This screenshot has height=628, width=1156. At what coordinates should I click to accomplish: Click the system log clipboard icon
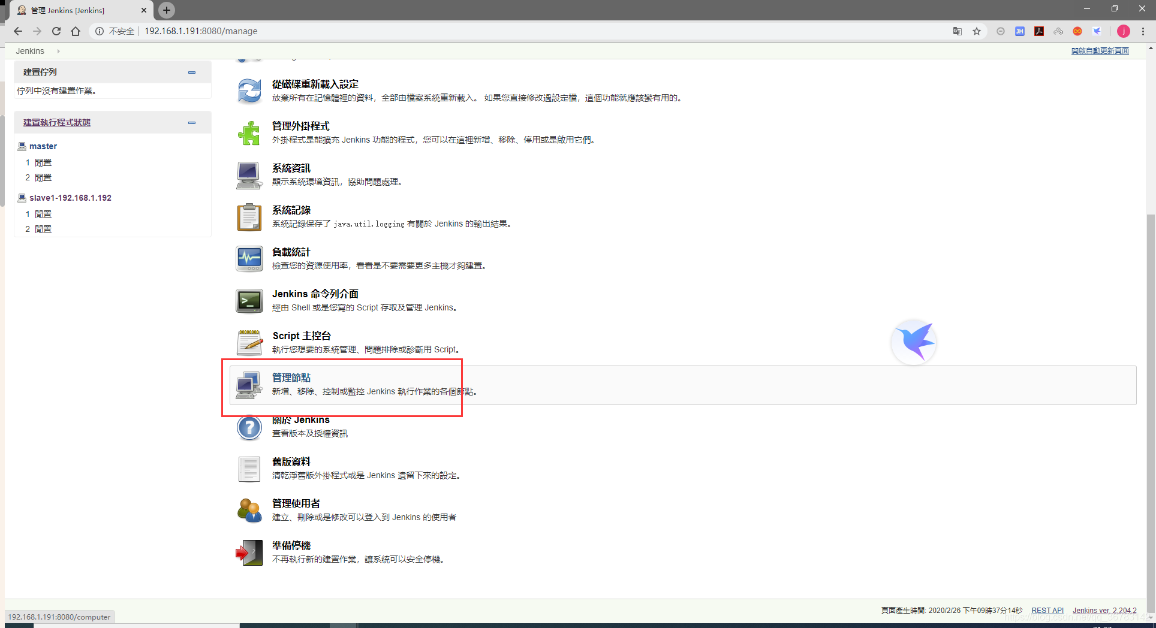click(x=249, y=217)
